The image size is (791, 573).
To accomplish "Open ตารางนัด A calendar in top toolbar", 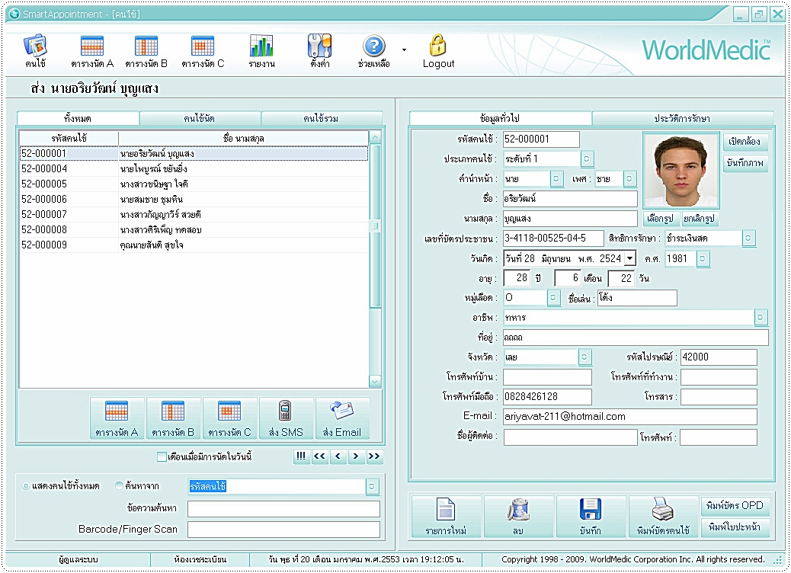I will coord(92,47).
